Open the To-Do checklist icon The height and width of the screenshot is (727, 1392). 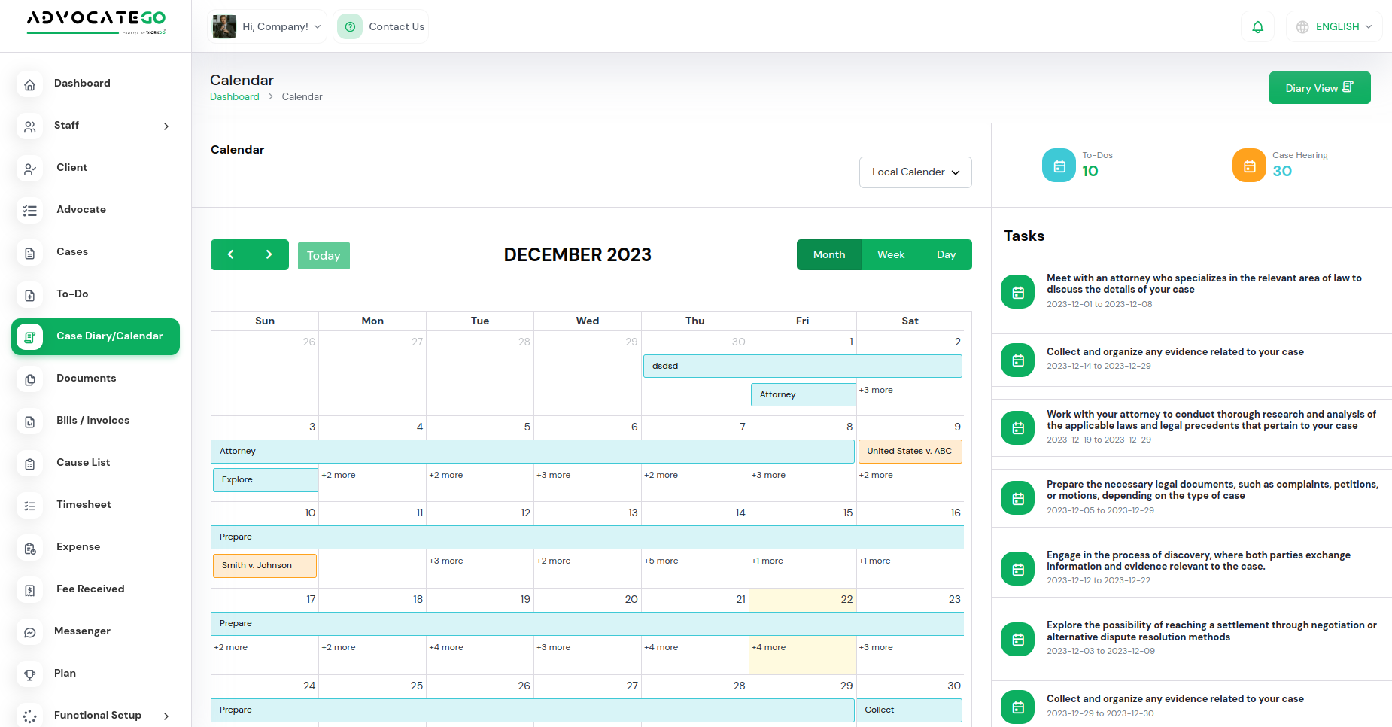coord(30,295)
